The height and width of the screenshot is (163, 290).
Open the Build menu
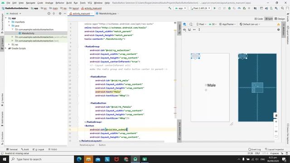[69, 3]
